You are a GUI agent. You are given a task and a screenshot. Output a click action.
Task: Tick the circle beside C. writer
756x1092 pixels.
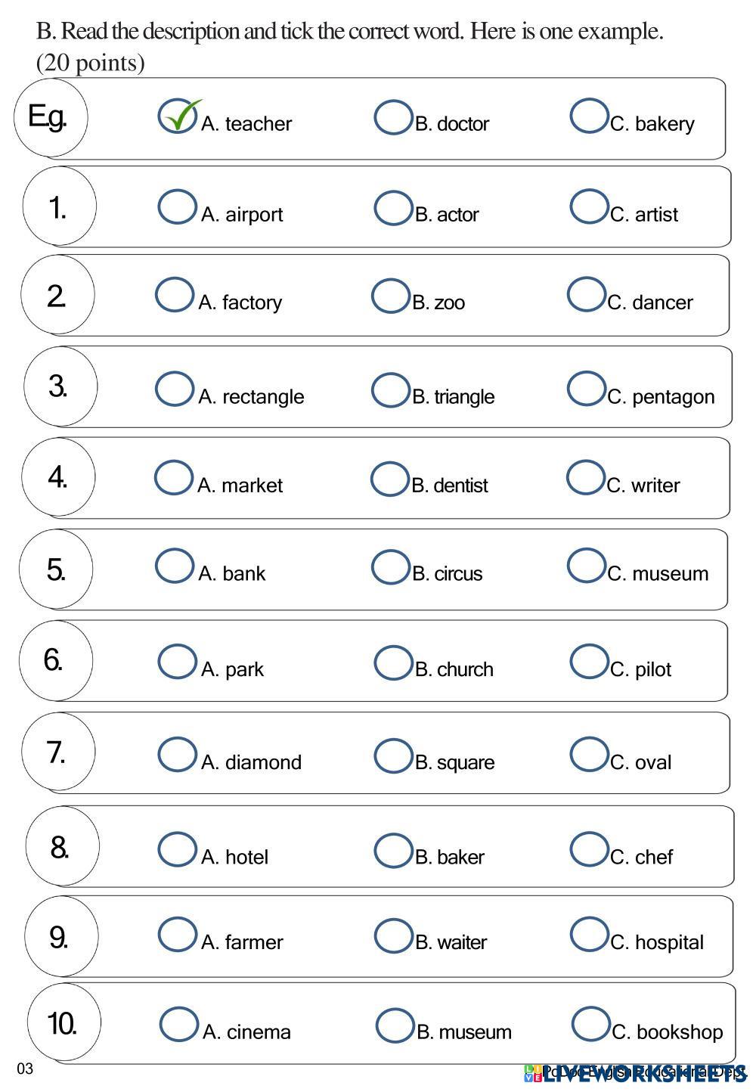coord(585,478)
